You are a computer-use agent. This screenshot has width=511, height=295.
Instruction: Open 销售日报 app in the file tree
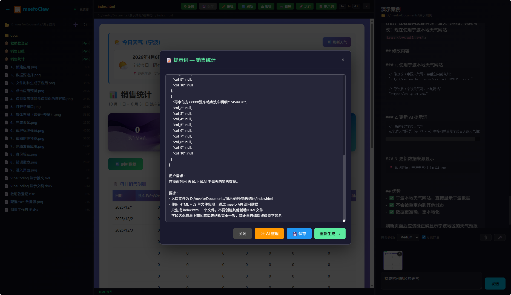coord(18,51)
